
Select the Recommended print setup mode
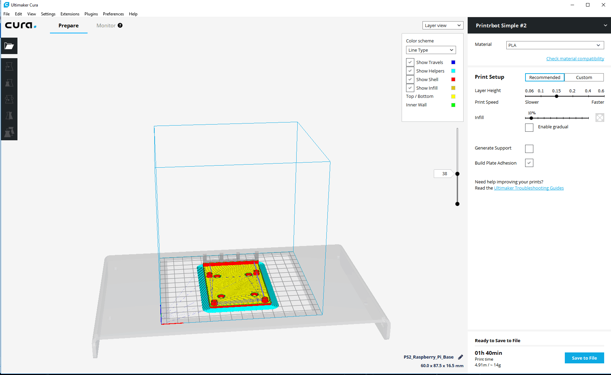[x=545, y=77]
